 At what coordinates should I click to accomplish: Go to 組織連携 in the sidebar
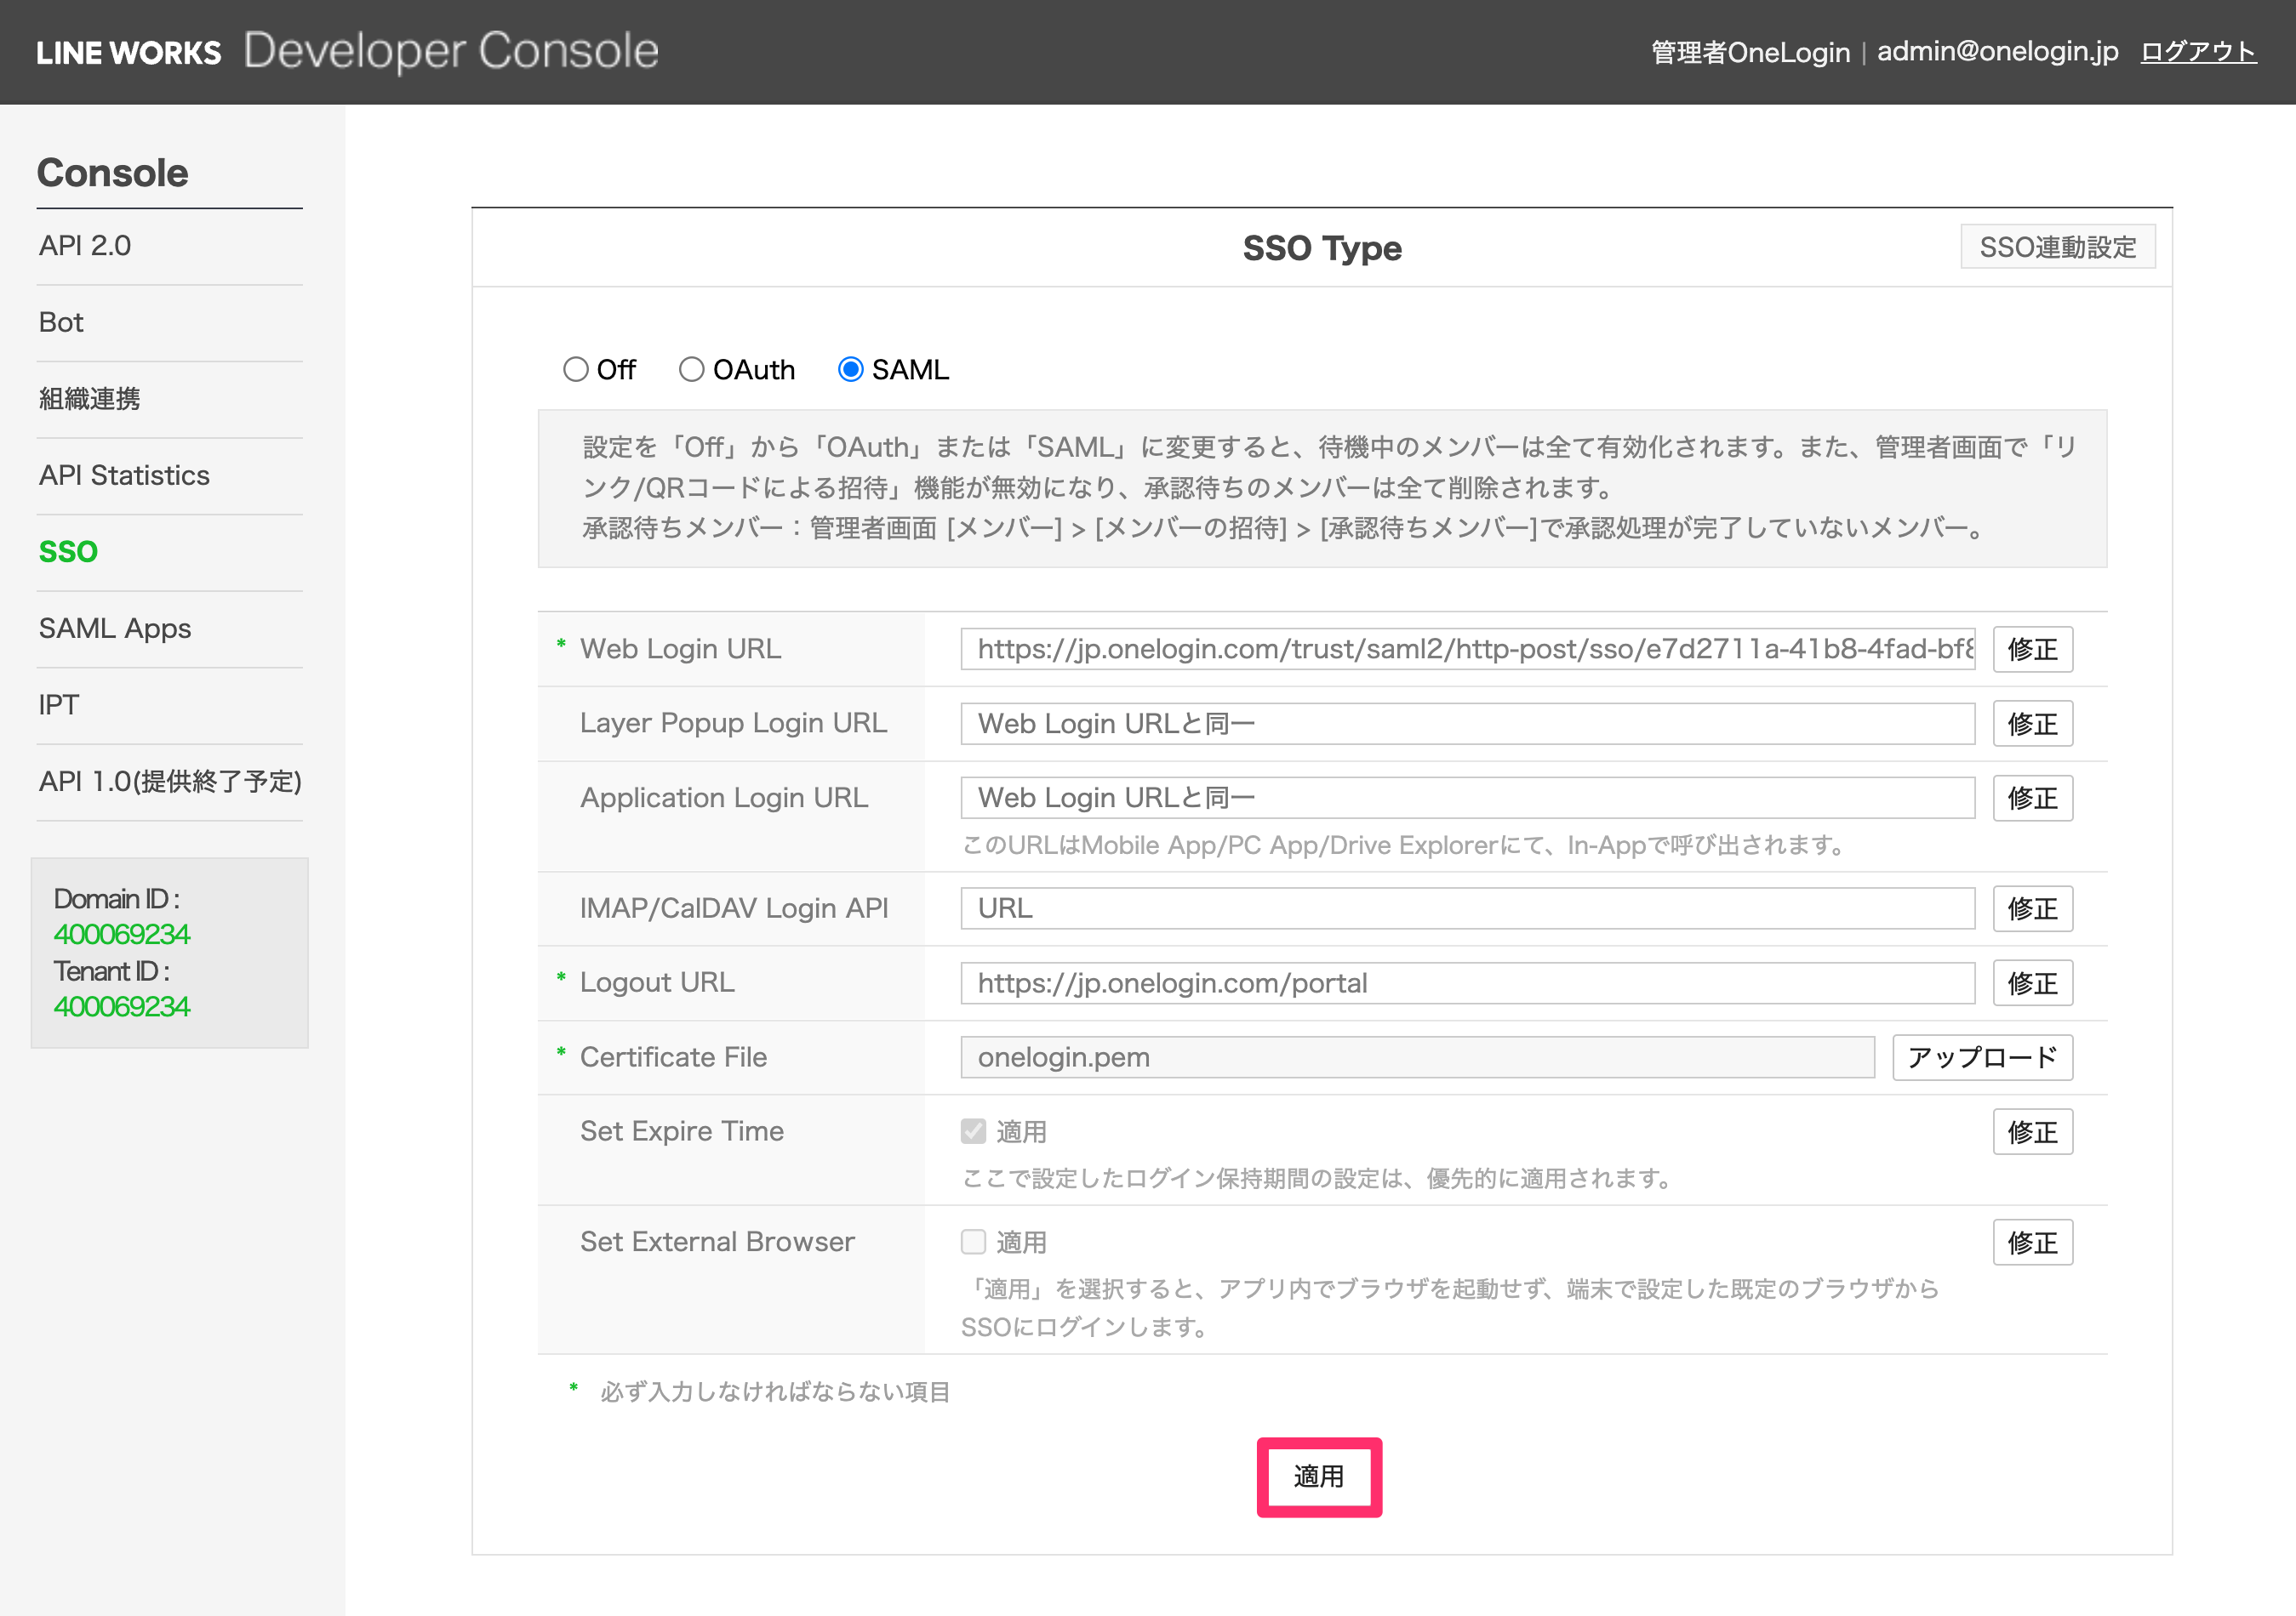[x=89, y=399]
